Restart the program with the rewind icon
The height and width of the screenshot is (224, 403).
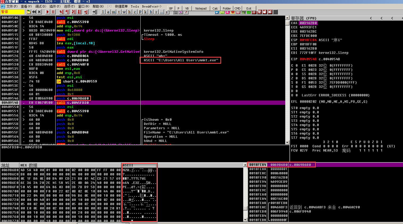[34, 12]
